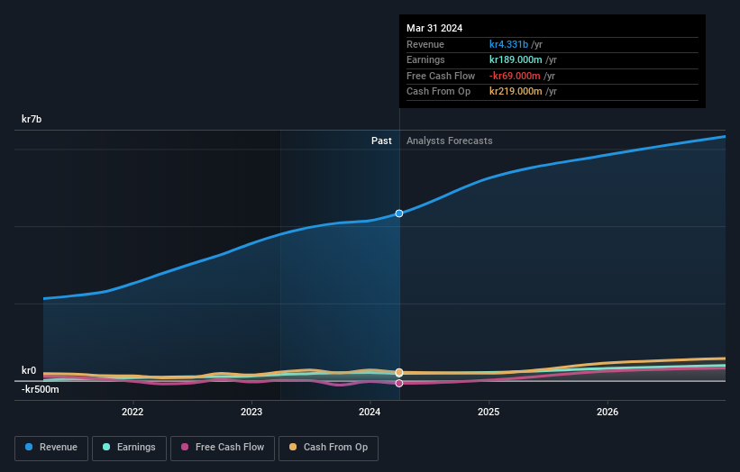Viewport: 740px width, 472px height.
Task: Click the kr0 y-axis label
Action: (x=29, y=370)
